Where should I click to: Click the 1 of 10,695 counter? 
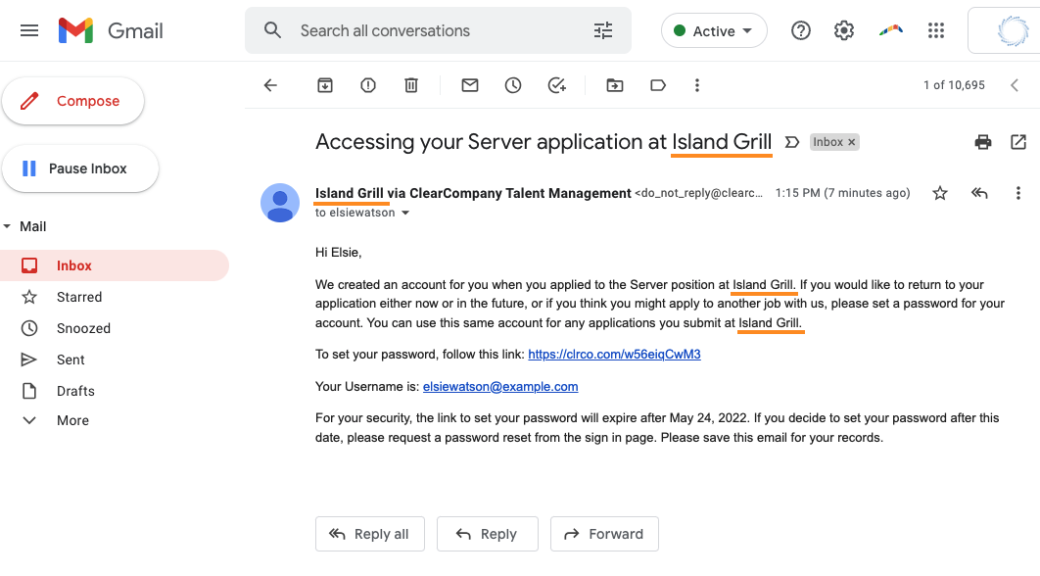(x=954, y=85)
